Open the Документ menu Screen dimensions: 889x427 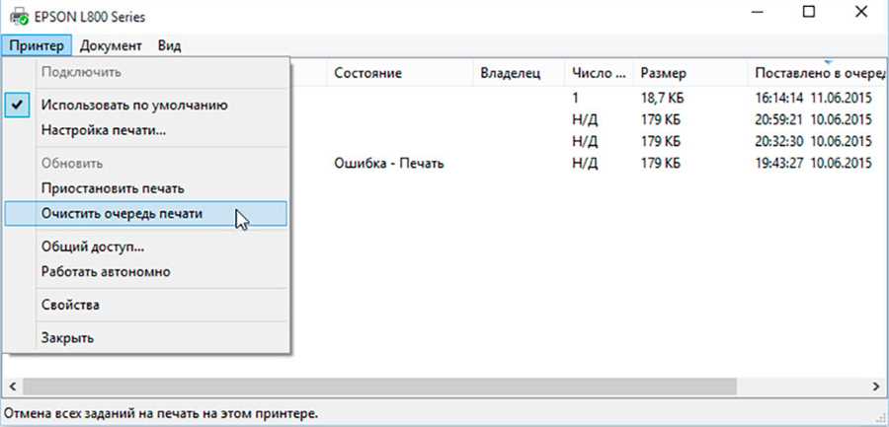(x=111, y=45)
